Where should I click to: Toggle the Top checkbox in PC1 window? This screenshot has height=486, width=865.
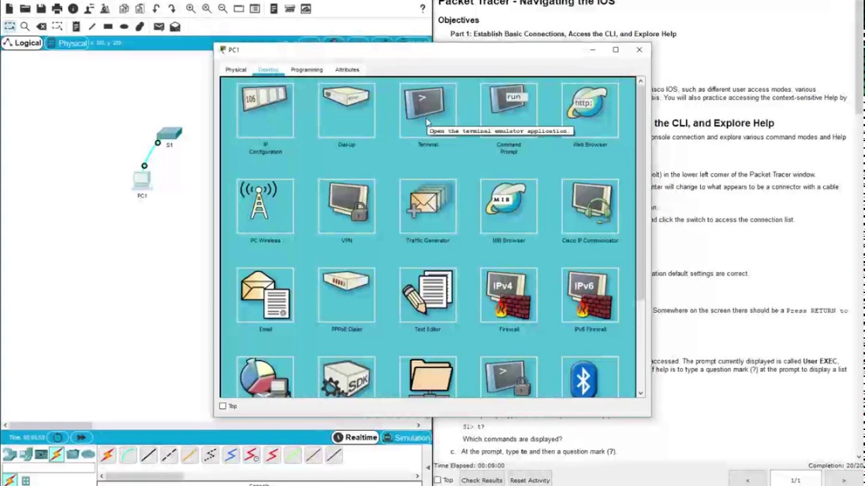[x=223, y=406]
